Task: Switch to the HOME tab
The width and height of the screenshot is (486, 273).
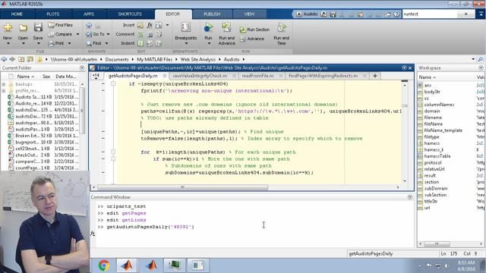Action: coord(17,14)
